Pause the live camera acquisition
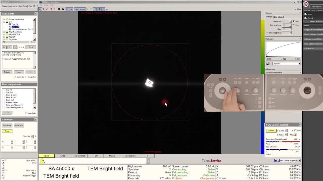 point(59,9)
